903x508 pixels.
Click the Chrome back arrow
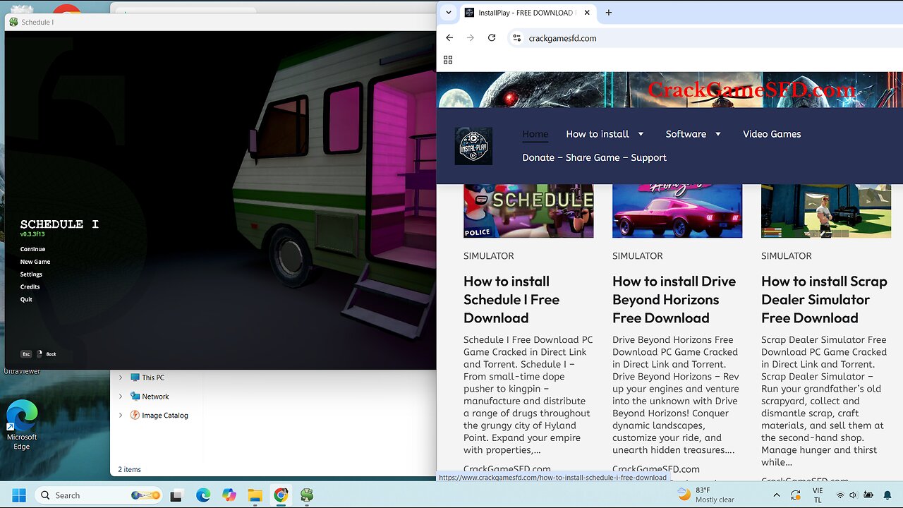pyautogui.click(x=449, y=38)
